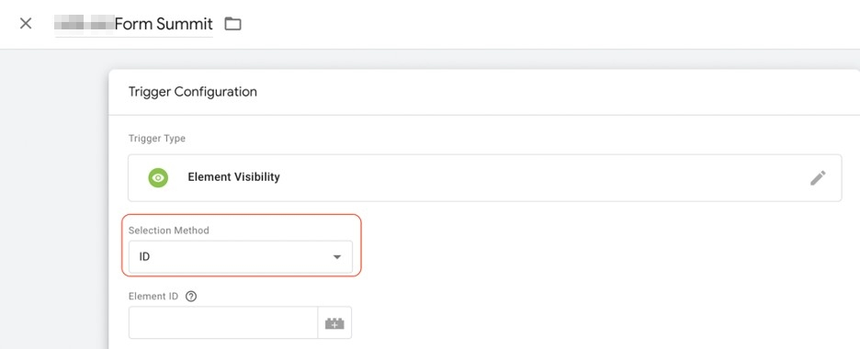
Task: Click the 'Element Visibility' trigger type label
Action: (x=233, y=177)
